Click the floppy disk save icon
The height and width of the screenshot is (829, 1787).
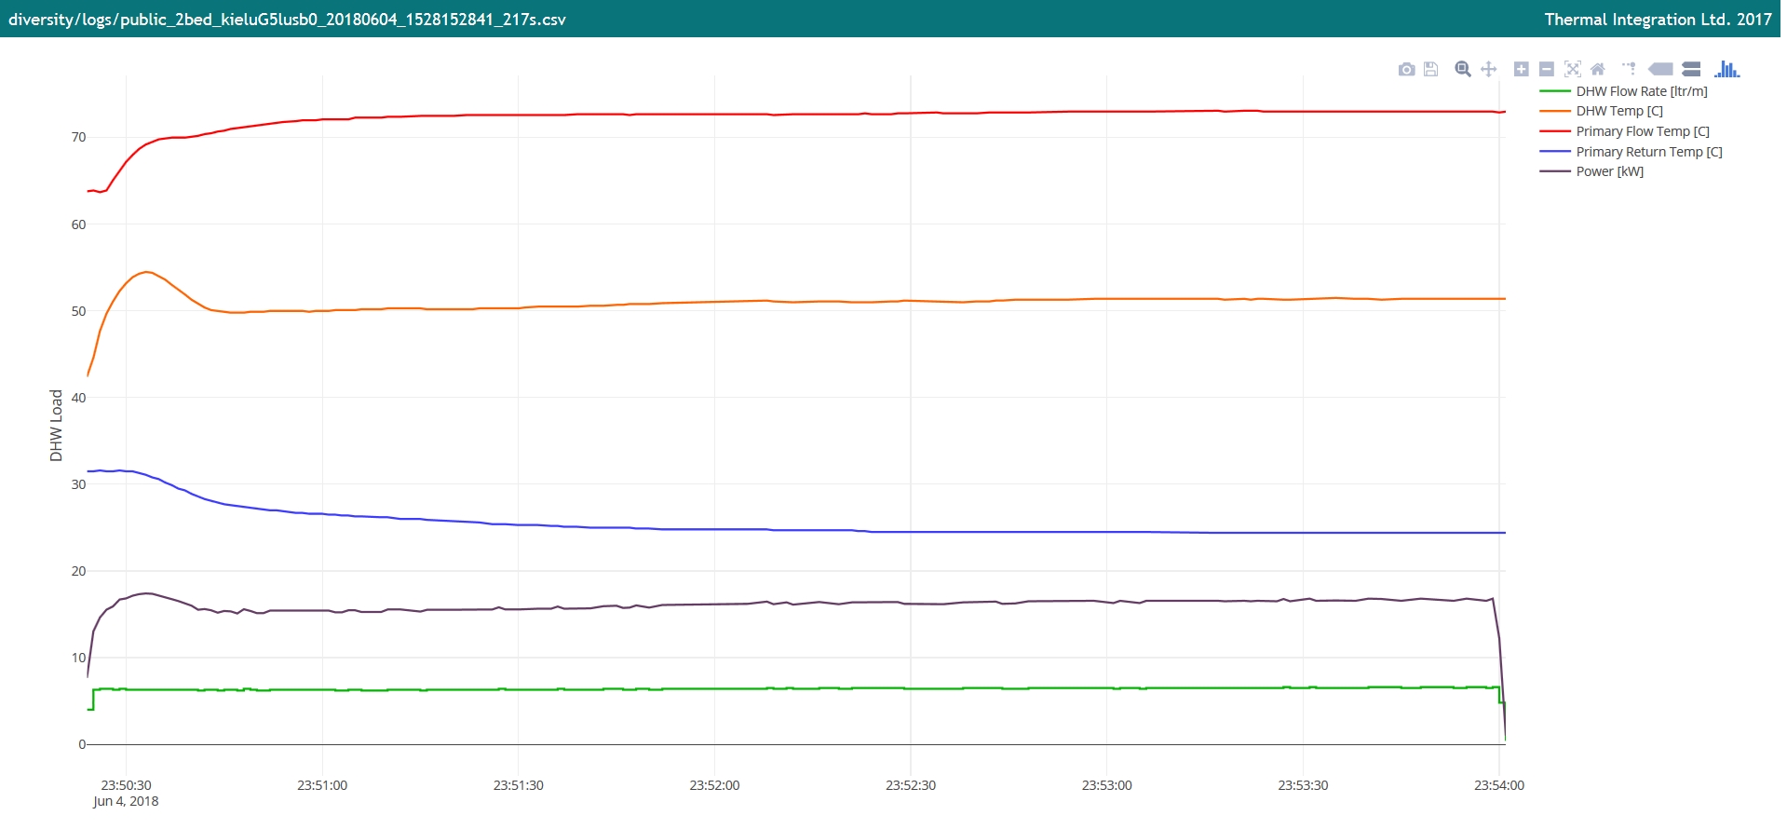(1431, 69)
